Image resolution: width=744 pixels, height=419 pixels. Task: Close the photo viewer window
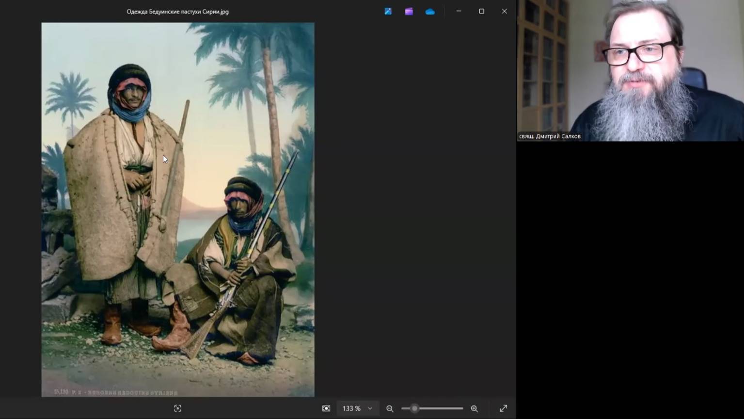pyautogui.click(x=505, y=11)
